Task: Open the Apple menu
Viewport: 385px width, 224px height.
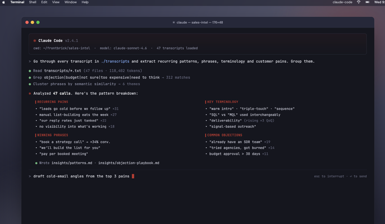Action: click(x=3, y=2)
